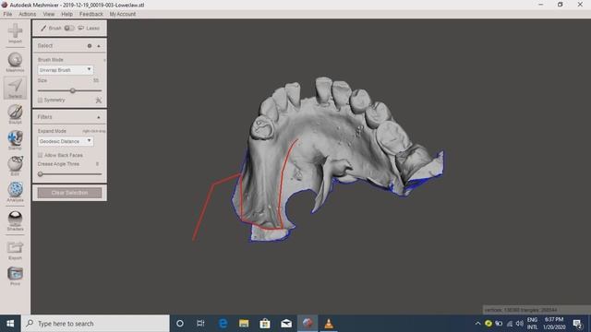Image resolution: width=591 pixels, height=332 pixels.
Task: Click the Clear Selection button
Action: pyautogui.click(x=69, y=193)
